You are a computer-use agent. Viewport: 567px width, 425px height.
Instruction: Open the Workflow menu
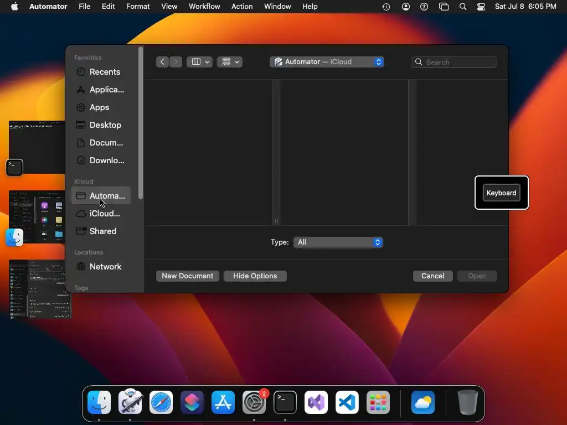click(204, 7)
